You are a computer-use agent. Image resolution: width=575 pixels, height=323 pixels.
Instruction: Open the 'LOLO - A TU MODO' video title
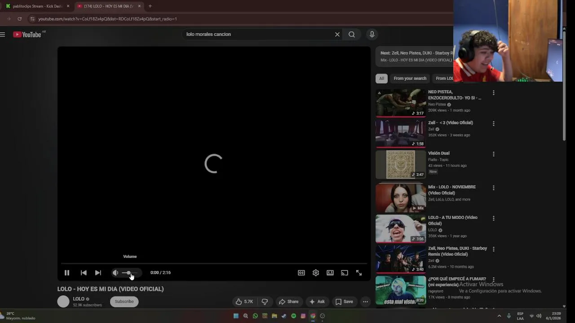pos(453,220)
